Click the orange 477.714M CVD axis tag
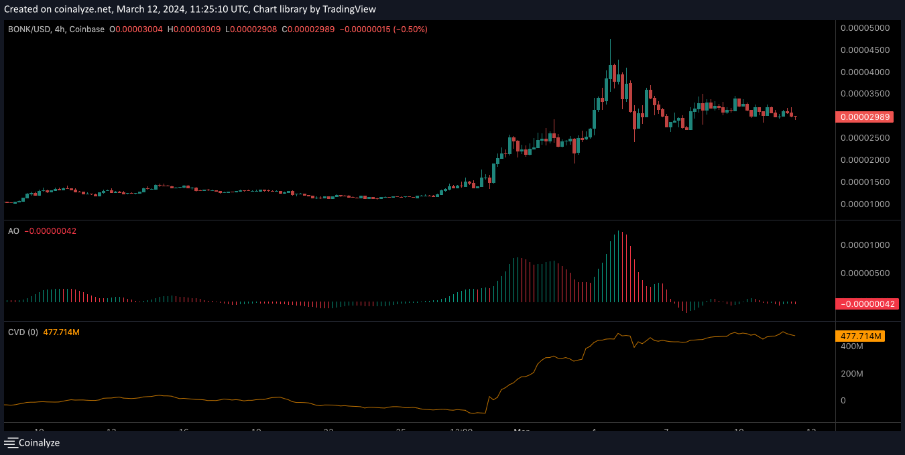 click(x=860, y=336)
